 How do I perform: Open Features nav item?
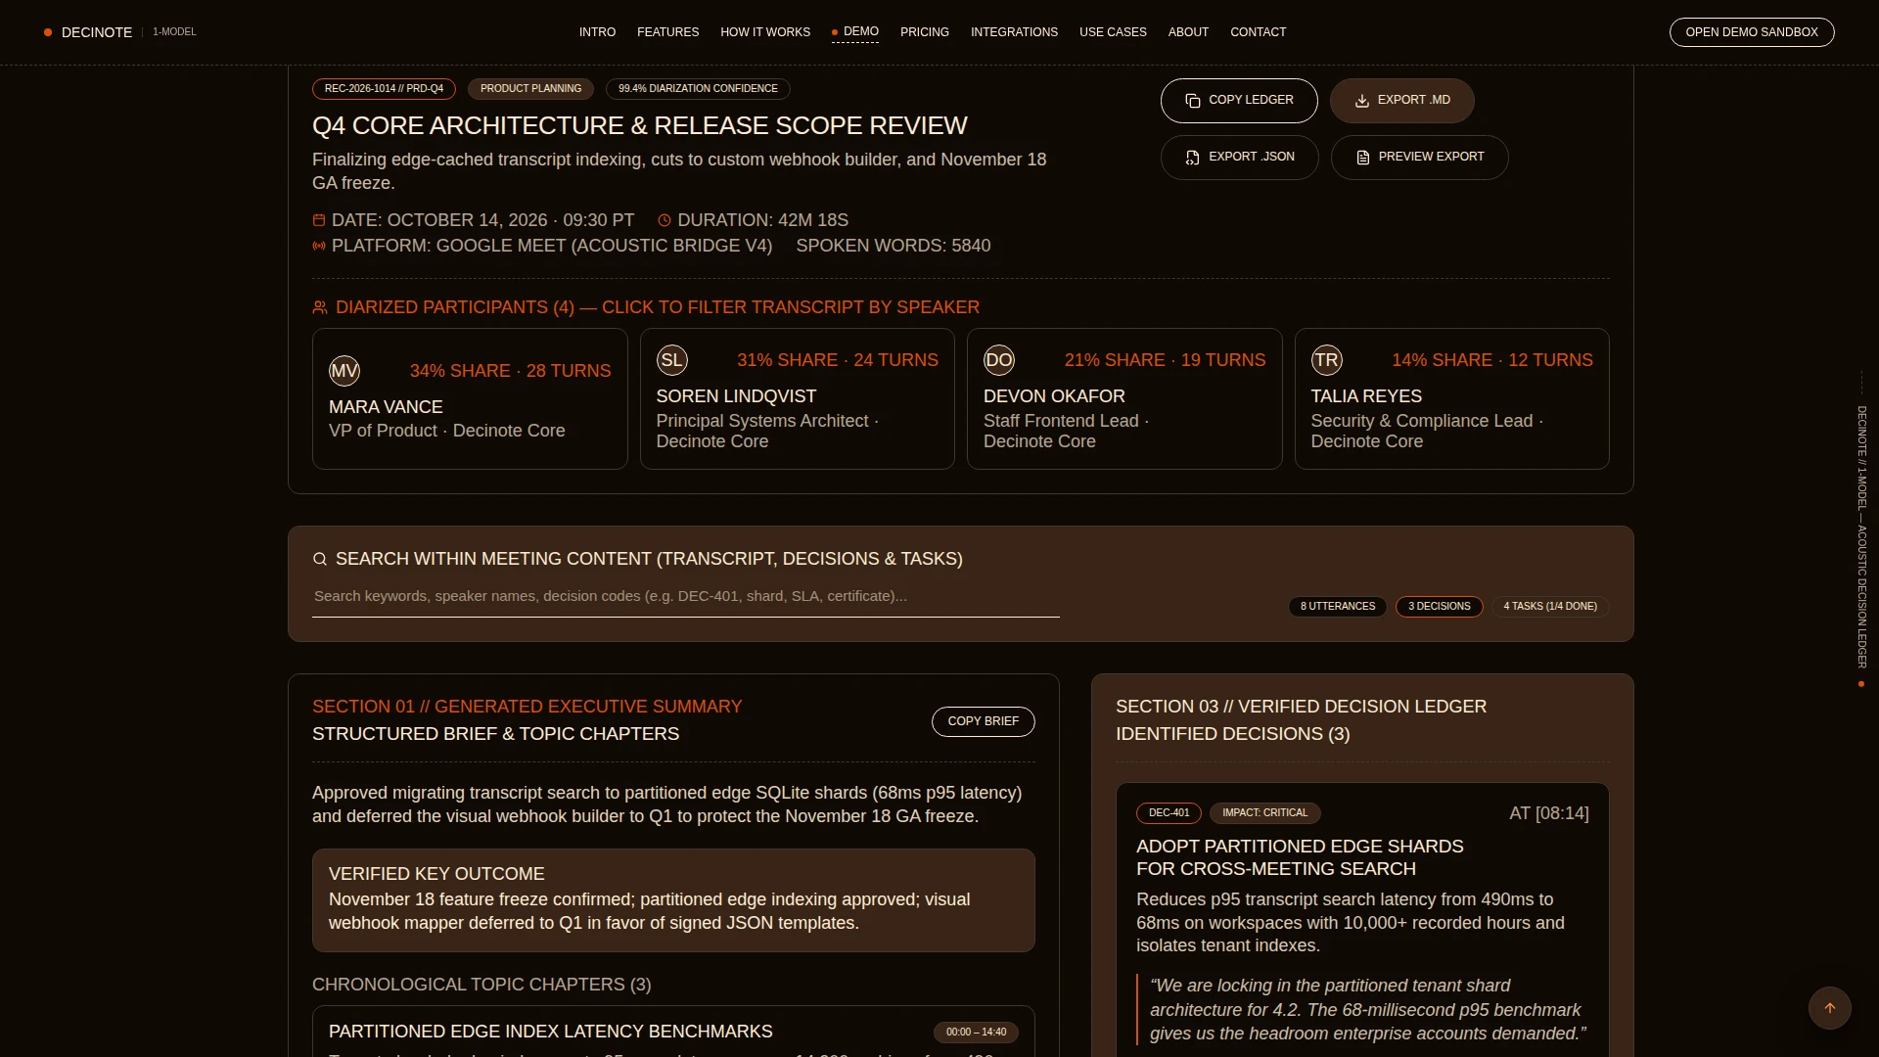[x=667, y=32]
